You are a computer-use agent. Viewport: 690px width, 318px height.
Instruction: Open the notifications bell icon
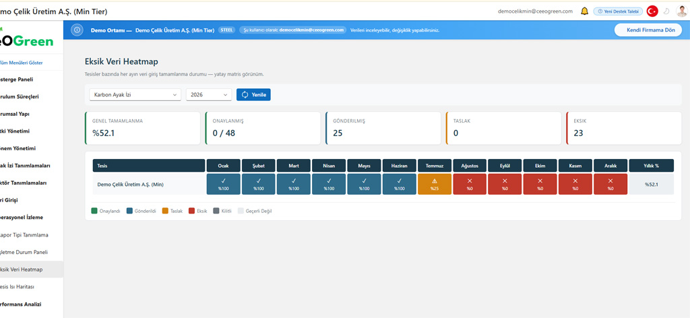pos(584,11)
